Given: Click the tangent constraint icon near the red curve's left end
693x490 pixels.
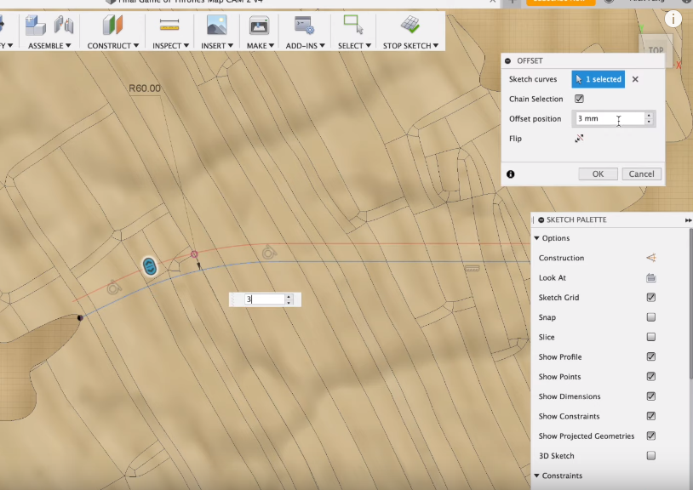Looking at the screenshot, I should (114, 288).
